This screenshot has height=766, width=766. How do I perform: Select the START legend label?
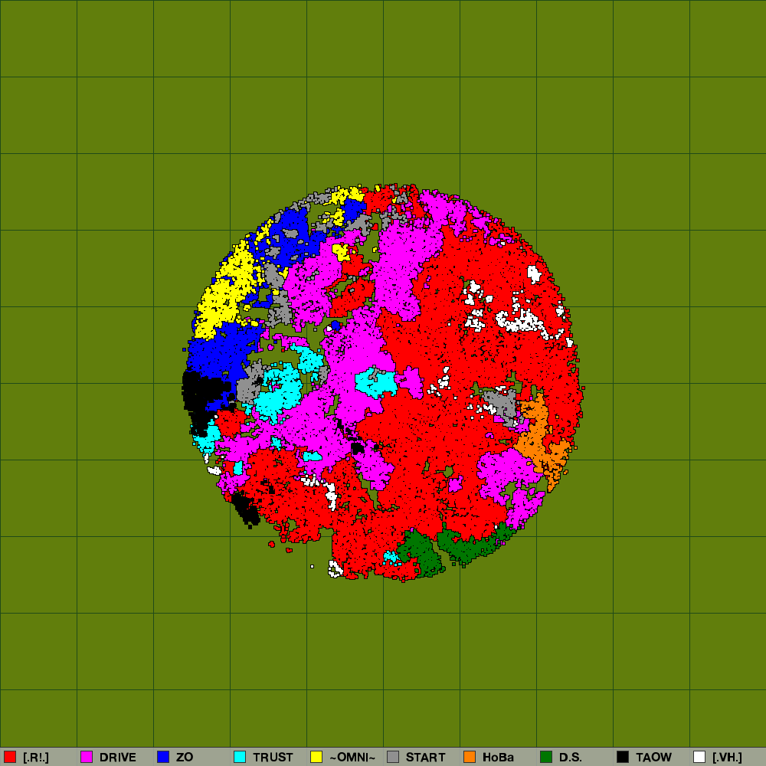click(425, 758)
